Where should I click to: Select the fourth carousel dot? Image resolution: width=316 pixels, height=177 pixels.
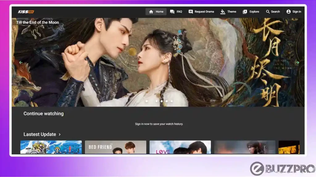(x=167, y=101)
